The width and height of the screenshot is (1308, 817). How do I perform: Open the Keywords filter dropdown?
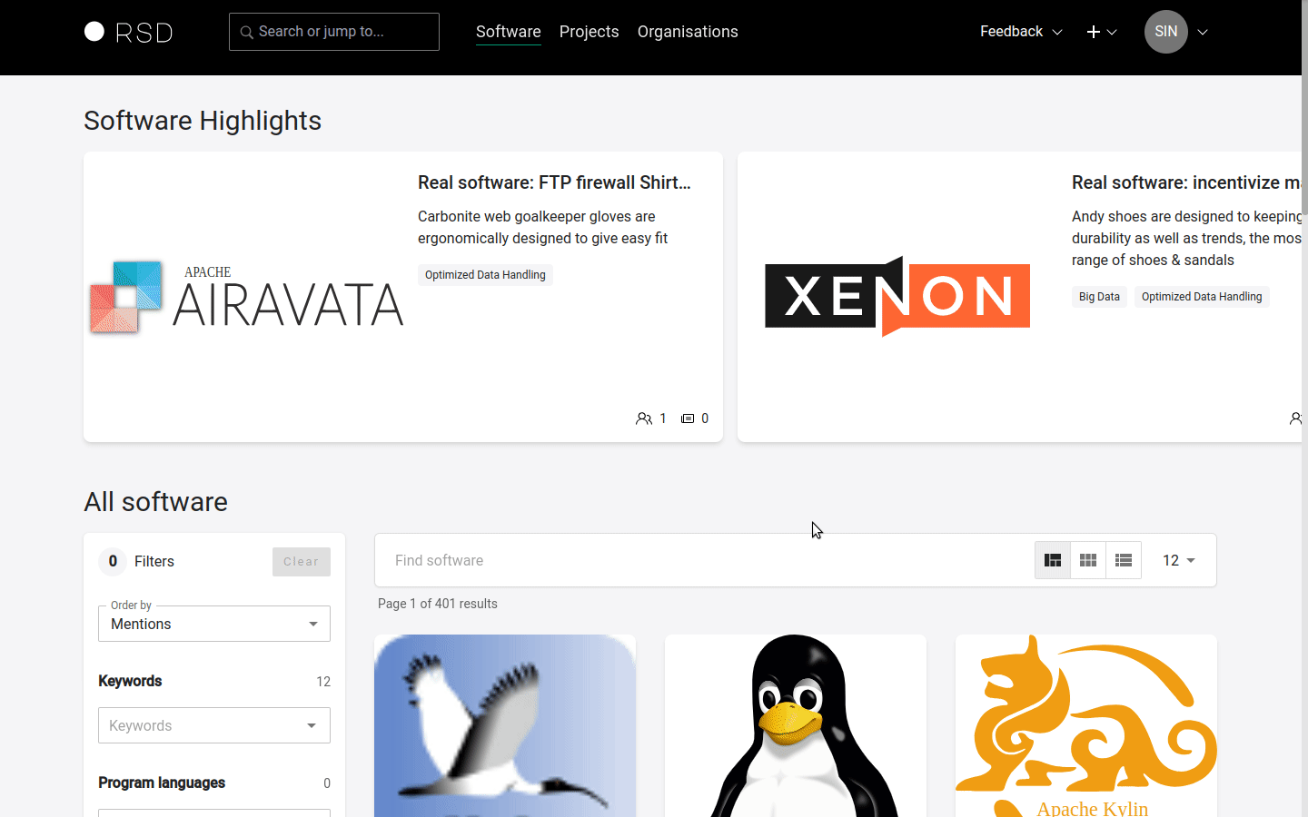point(214,725)
